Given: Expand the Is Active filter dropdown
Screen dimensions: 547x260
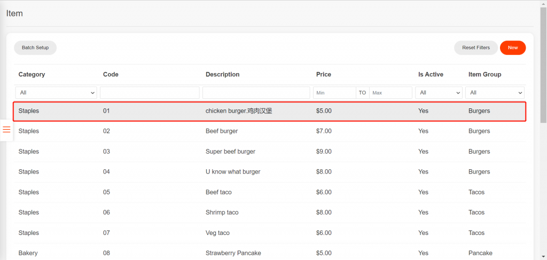Looking at the screenshot, I should pyautogui.click(x=438, y=93).
